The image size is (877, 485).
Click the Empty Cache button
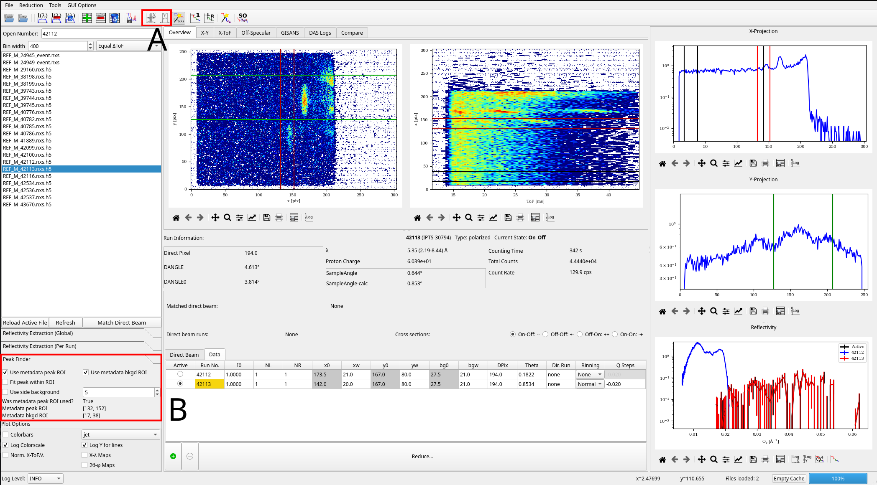[789, 478]
